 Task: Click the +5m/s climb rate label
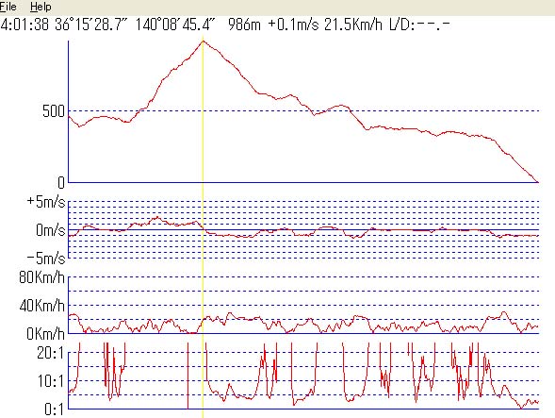46,201
